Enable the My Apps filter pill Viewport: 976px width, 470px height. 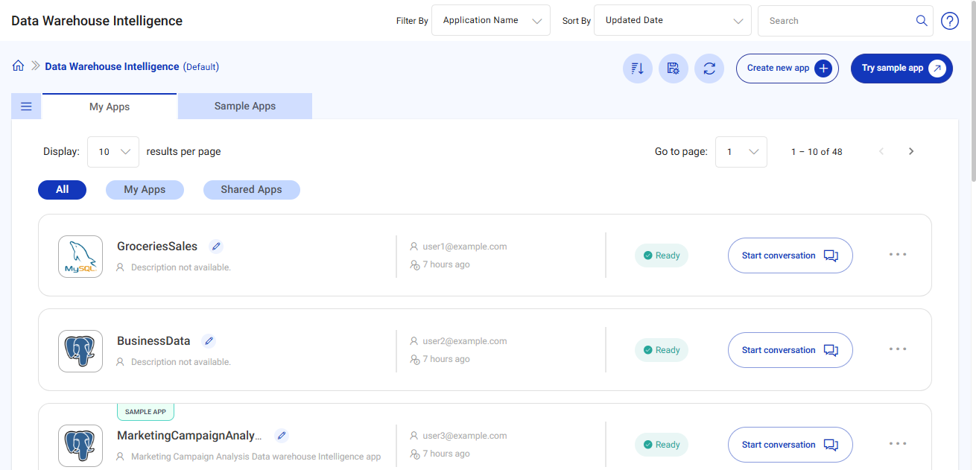pyautogui.click(x=145, y=189)
